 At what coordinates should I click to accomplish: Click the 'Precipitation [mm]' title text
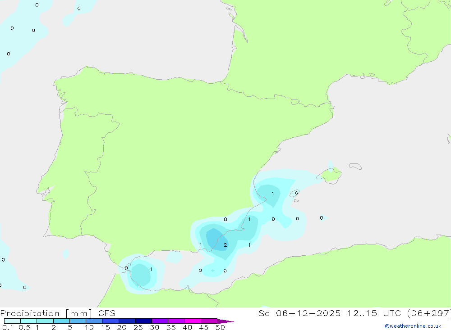(x=46, y=313)
